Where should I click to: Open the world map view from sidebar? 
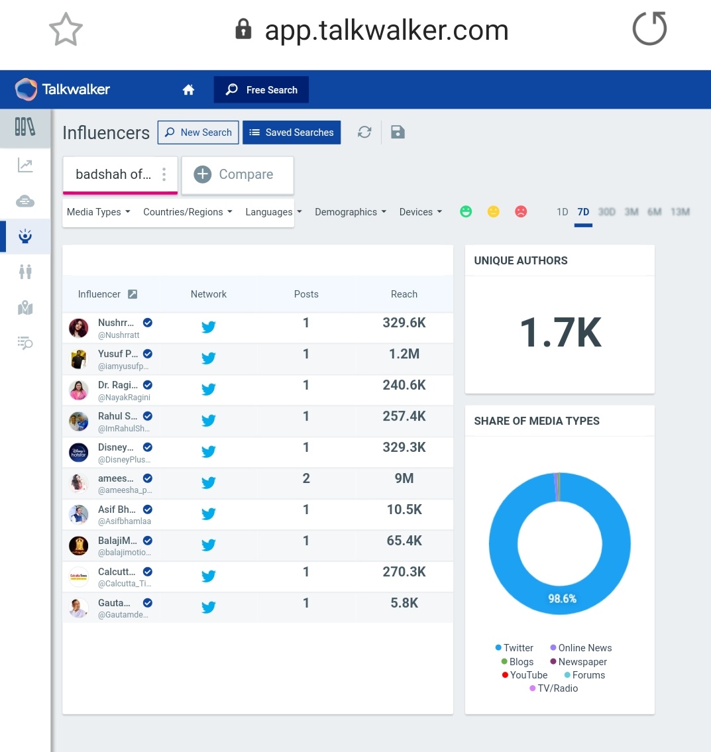pos(25,307)
